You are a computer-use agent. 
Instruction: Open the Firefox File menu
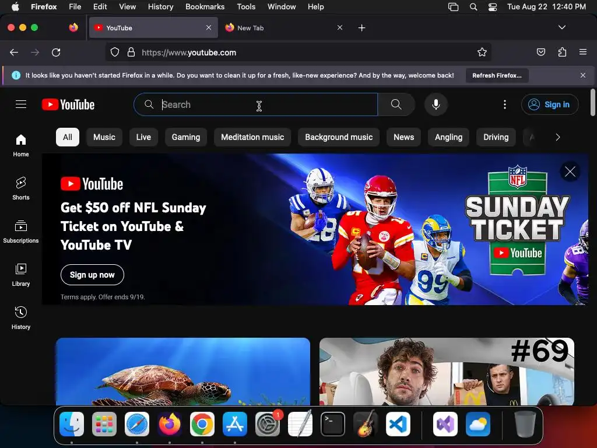(75, 7)
